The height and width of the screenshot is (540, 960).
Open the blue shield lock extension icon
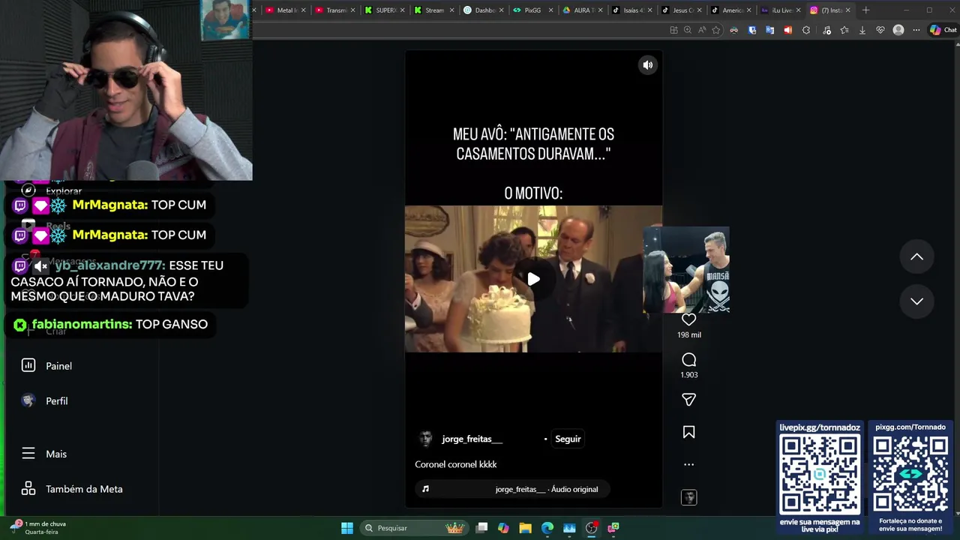[751, 30]
